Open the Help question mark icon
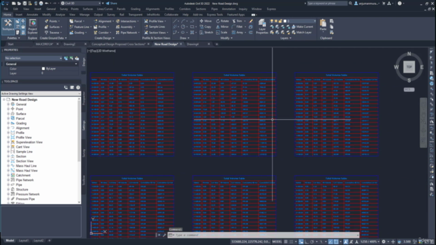 click(400, 3)
